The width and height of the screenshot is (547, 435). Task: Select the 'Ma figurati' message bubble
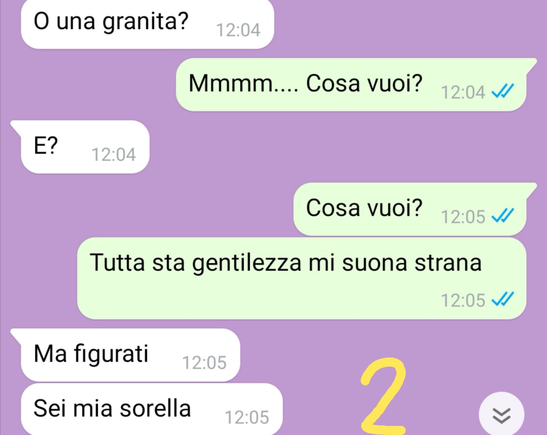pyautogui.click(x=131, y=355)
